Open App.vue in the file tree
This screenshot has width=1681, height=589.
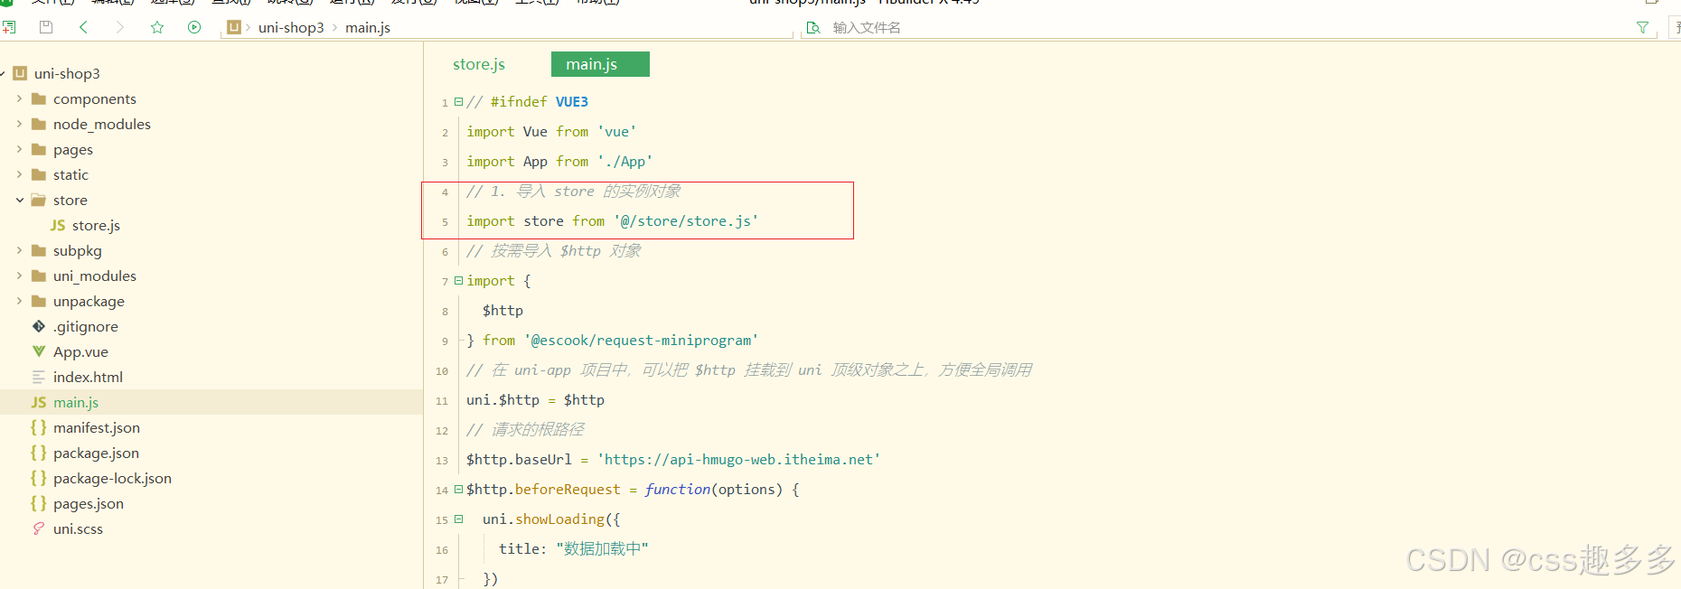coord(80,351)
